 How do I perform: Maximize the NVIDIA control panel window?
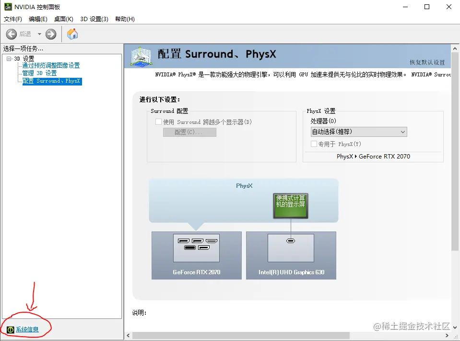427,7
